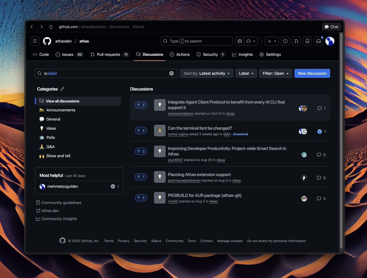Open the Settings tab

[270, 55]
